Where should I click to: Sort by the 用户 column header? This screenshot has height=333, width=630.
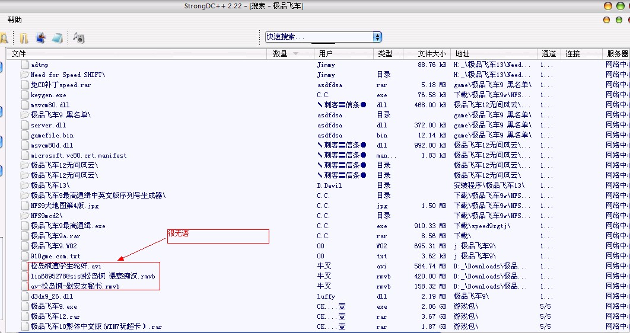(x=344, y=54)
